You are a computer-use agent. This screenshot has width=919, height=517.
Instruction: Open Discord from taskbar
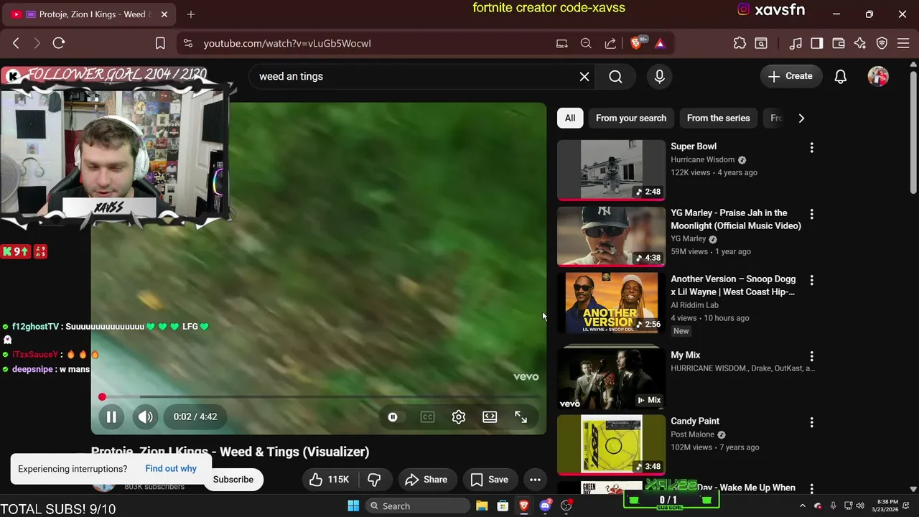click(545, 506)
